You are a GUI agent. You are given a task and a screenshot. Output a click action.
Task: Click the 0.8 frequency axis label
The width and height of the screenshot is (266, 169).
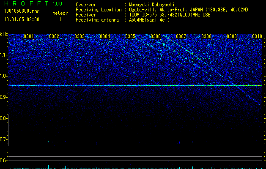(x=3, y=118)
